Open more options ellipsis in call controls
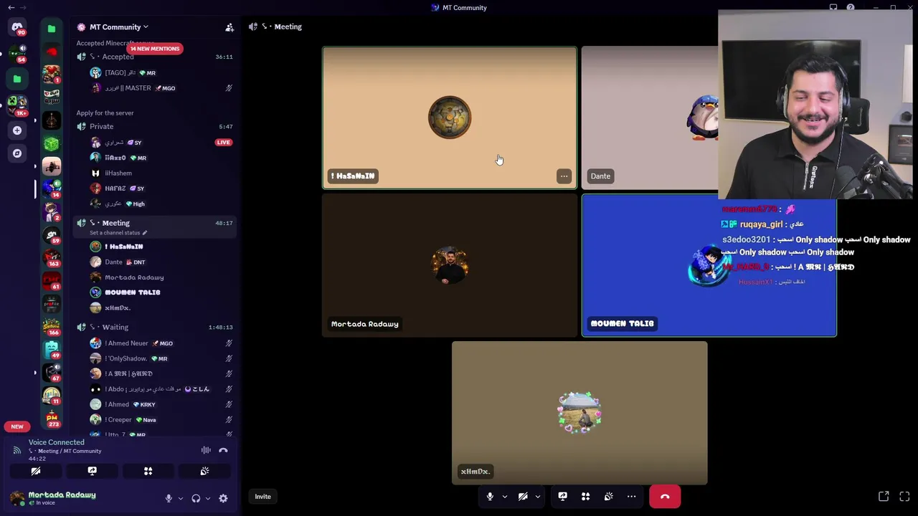Screen dimensions: 918x516 point(631,496)
